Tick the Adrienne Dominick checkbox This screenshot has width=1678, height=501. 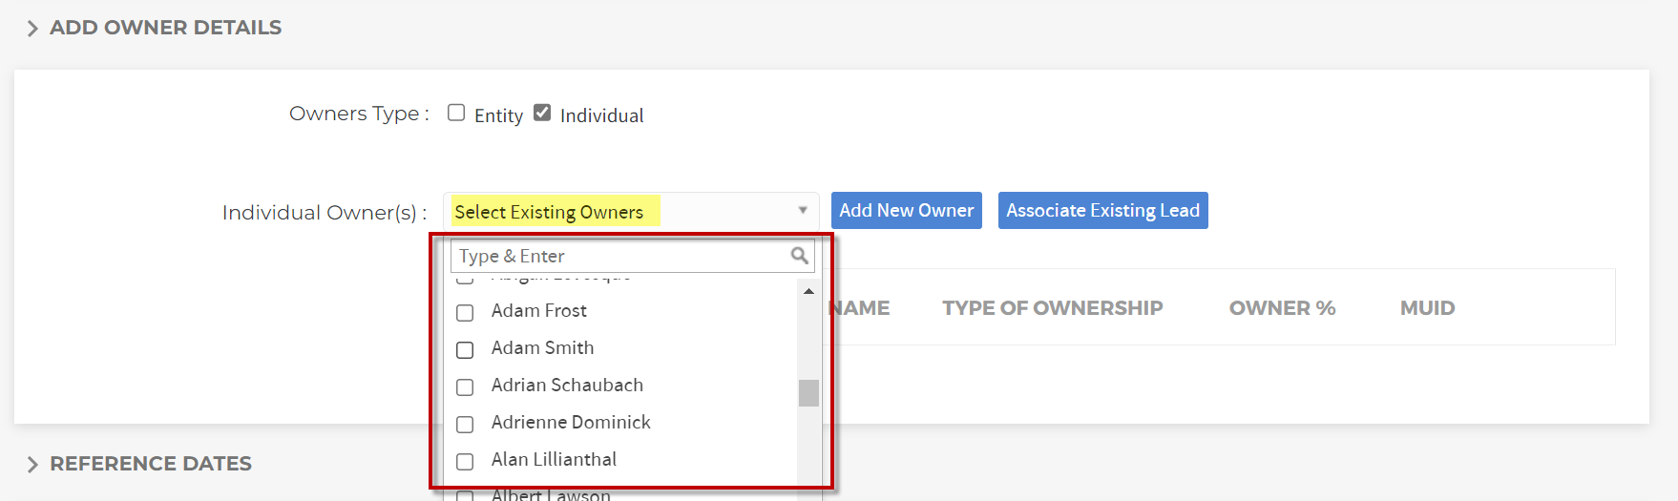click(x=465, y=425)
